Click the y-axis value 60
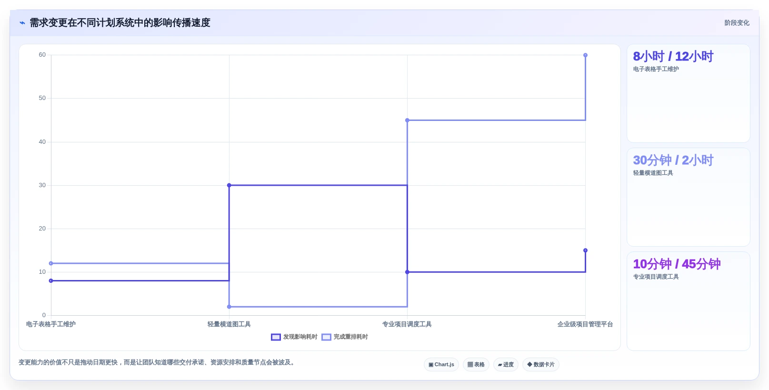 pos(42,55)
